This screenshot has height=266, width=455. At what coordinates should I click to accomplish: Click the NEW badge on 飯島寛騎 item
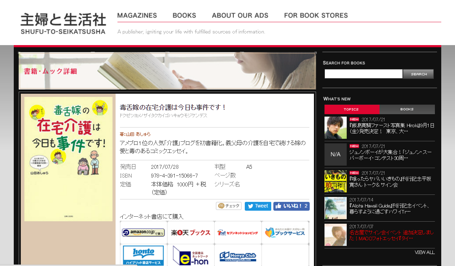(x=354, y=119)
